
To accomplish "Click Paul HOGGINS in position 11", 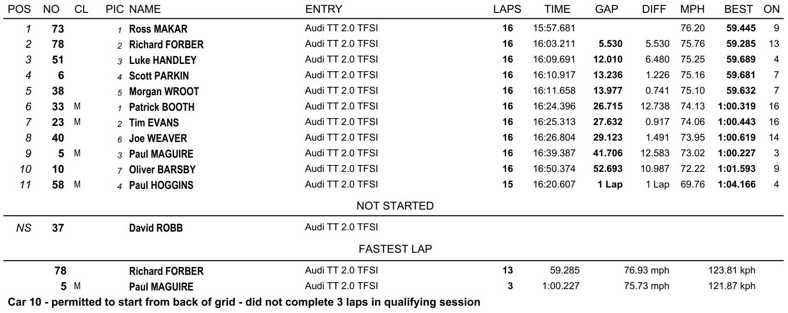I will (161, 185).
